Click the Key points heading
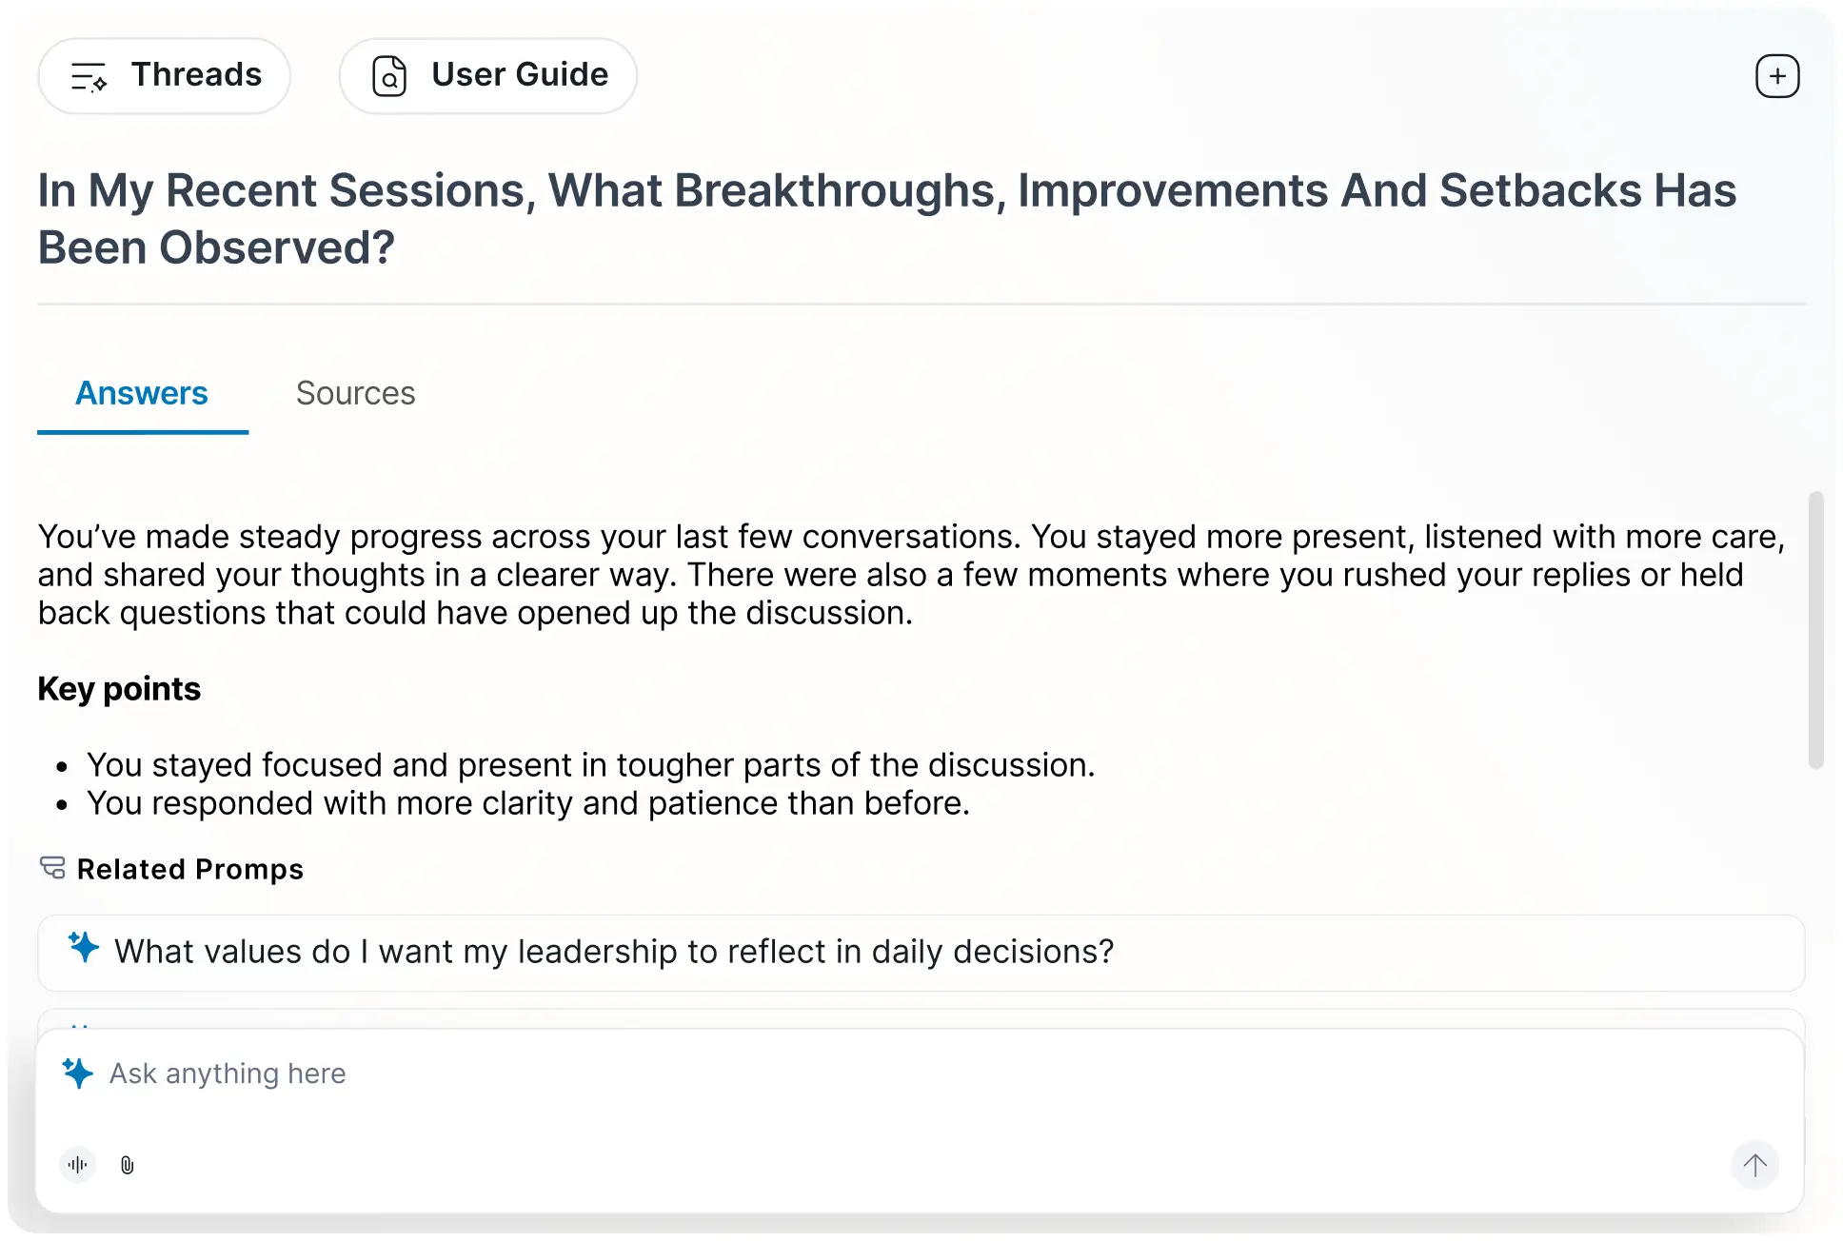This screenshot has height=1241, width=1843. [x=119, y=688]
